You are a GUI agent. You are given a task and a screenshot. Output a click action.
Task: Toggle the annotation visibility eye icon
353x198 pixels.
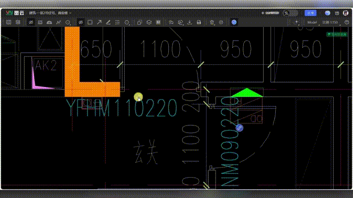pos(81,22)
